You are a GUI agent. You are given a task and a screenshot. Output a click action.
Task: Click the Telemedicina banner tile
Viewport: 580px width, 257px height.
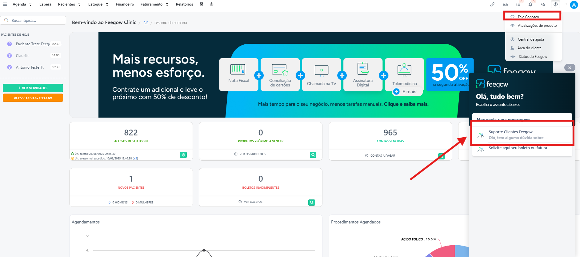tap(404, 74)
